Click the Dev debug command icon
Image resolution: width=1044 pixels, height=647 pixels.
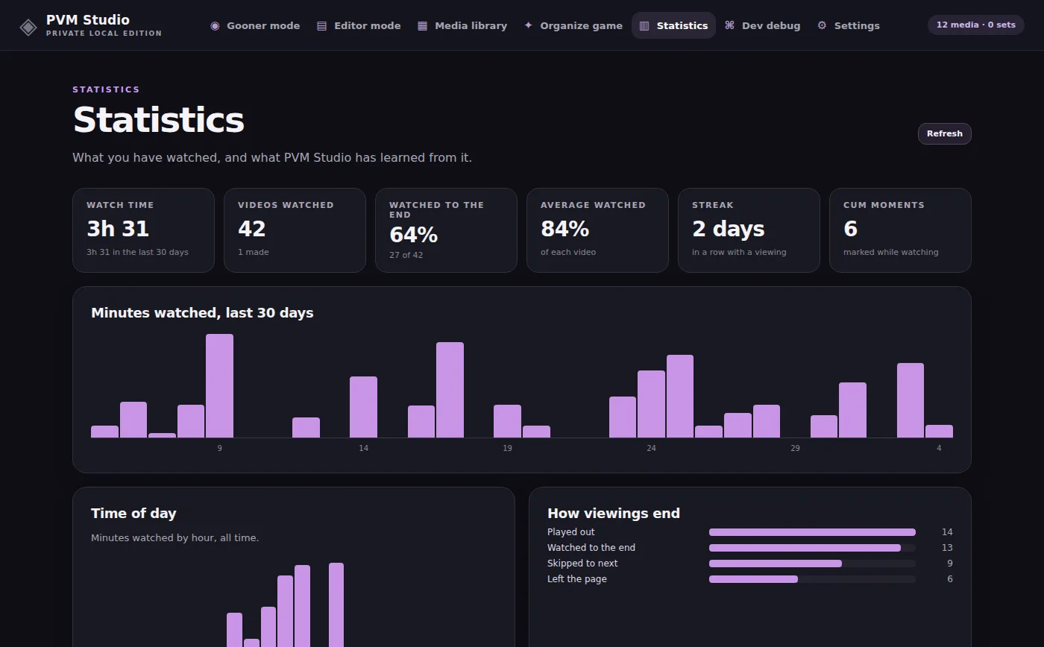(x=729, y=25)
